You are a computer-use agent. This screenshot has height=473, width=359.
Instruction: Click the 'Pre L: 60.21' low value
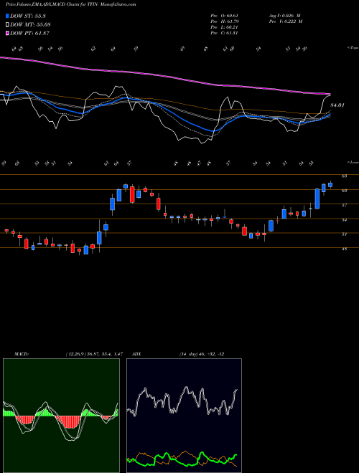223,27
